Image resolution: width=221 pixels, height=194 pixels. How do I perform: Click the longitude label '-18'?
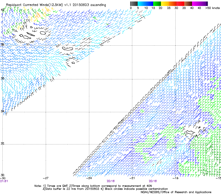pos(175,178)
